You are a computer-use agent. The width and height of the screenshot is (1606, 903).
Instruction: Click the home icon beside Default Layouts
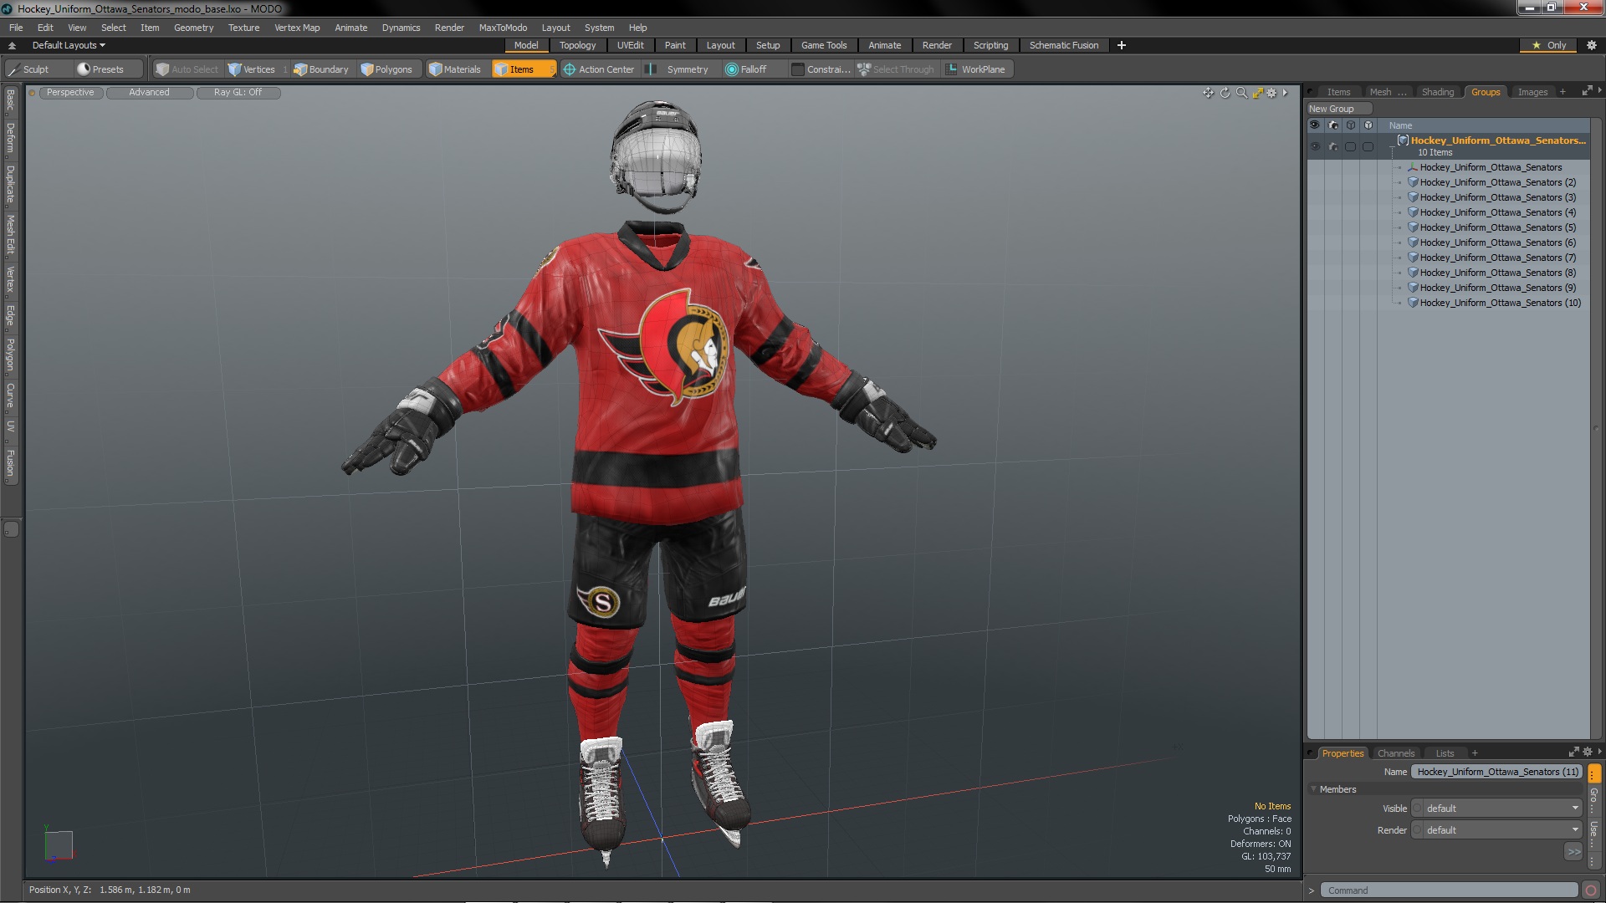pos(12,45)
